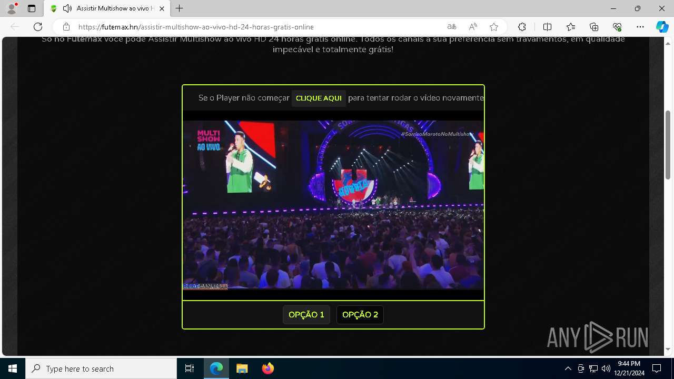This screenshot has width=674, height=379.
Task: Open network status tray icon
Action: (593, 368)
